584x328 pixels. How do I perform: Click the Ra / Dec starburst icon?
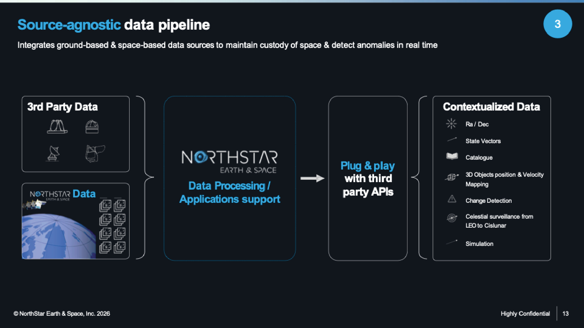451,124
